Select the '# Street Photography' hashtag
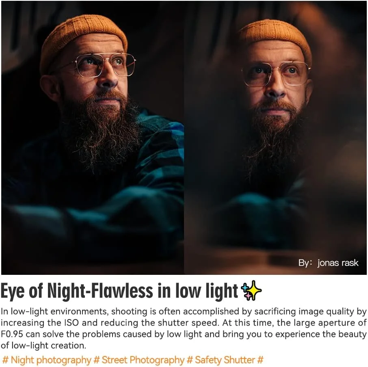368x367 pixels. pyautogui.click(x=139, y=360)
